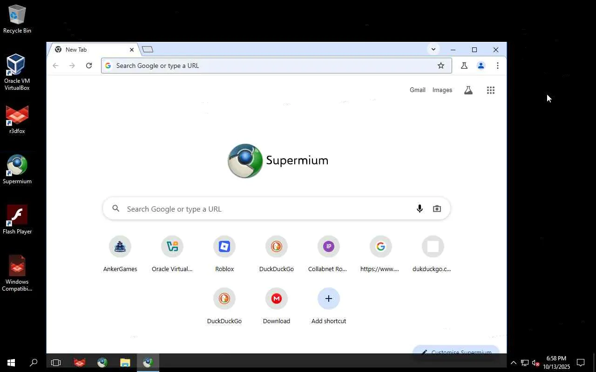The image size is (596, 372).
Task: Open the Roblox shortcut
Action: click(224, 254)
